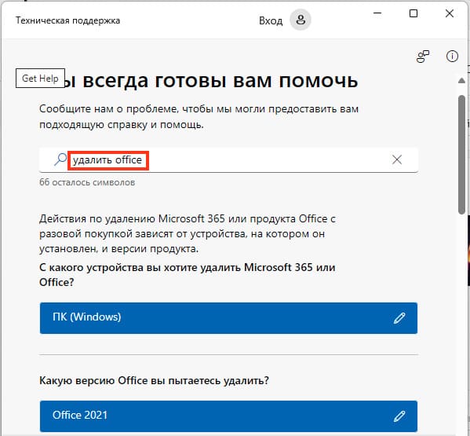The image size is (470, 436).
Task: Maximize the support window
Action: click(x=414, y=13)
